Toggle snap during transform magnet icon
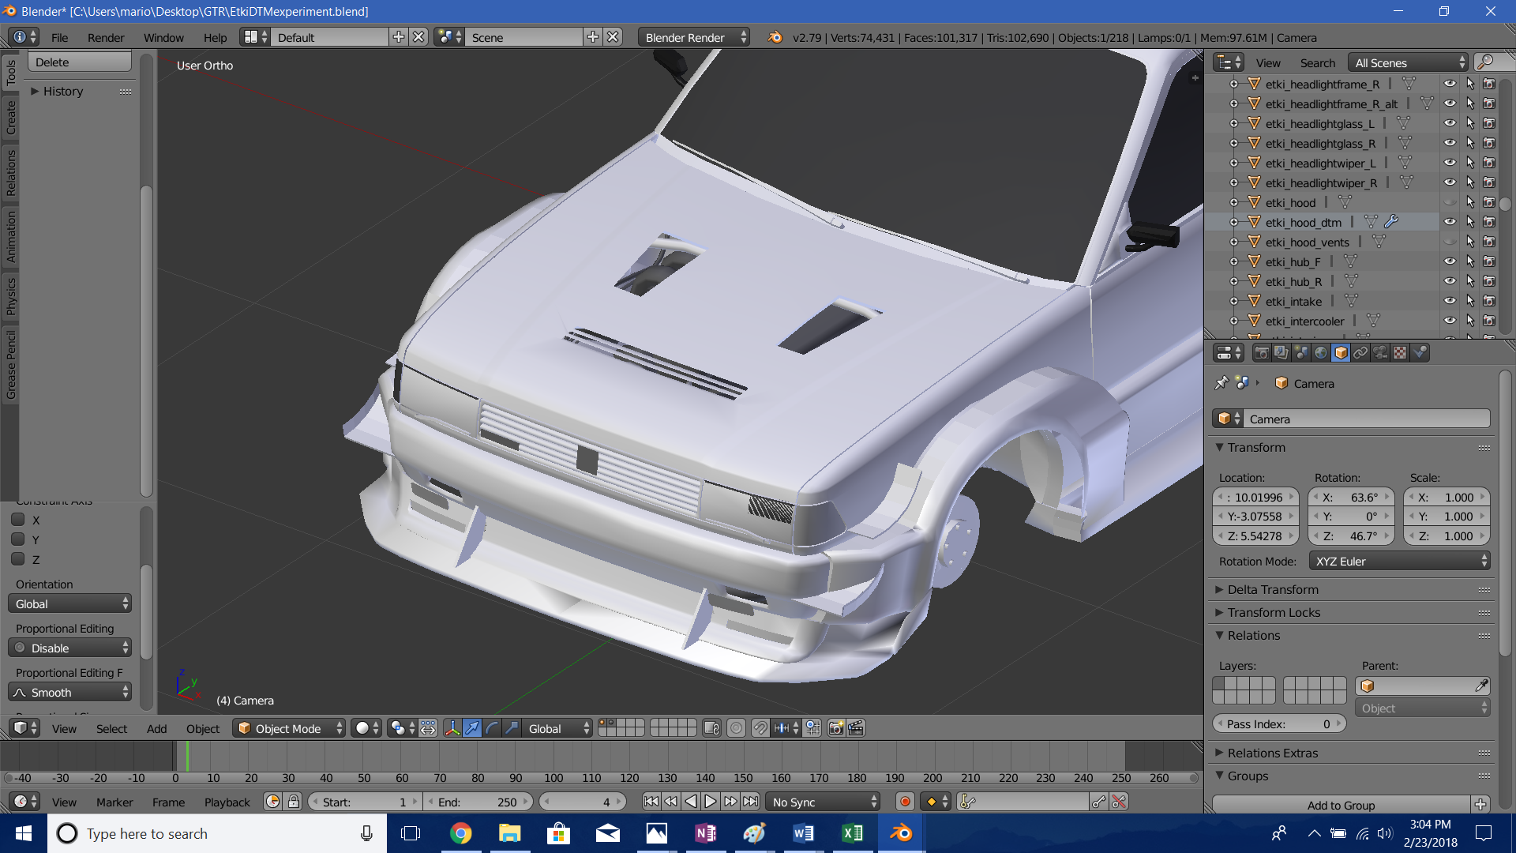 pyautogui.click(x=760, y=728)
